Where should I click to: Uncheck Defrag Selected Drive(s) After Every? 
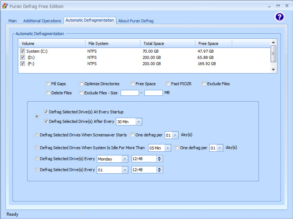(46, 121)
